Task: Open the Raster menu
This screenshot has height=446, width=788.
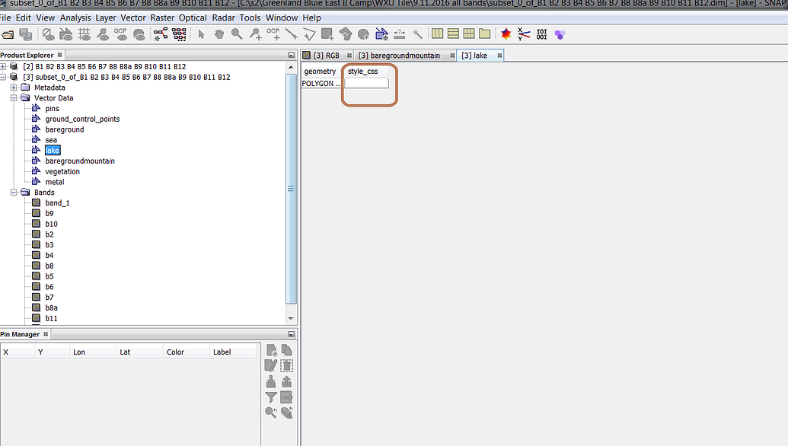Action: pyautogui.click(x=162, y=18)
